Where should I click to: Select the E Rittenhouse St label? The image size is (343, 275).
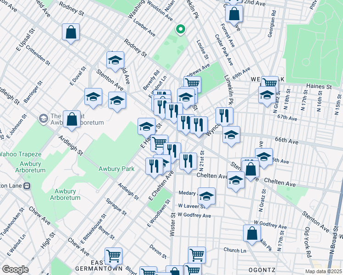click(94, 229)
